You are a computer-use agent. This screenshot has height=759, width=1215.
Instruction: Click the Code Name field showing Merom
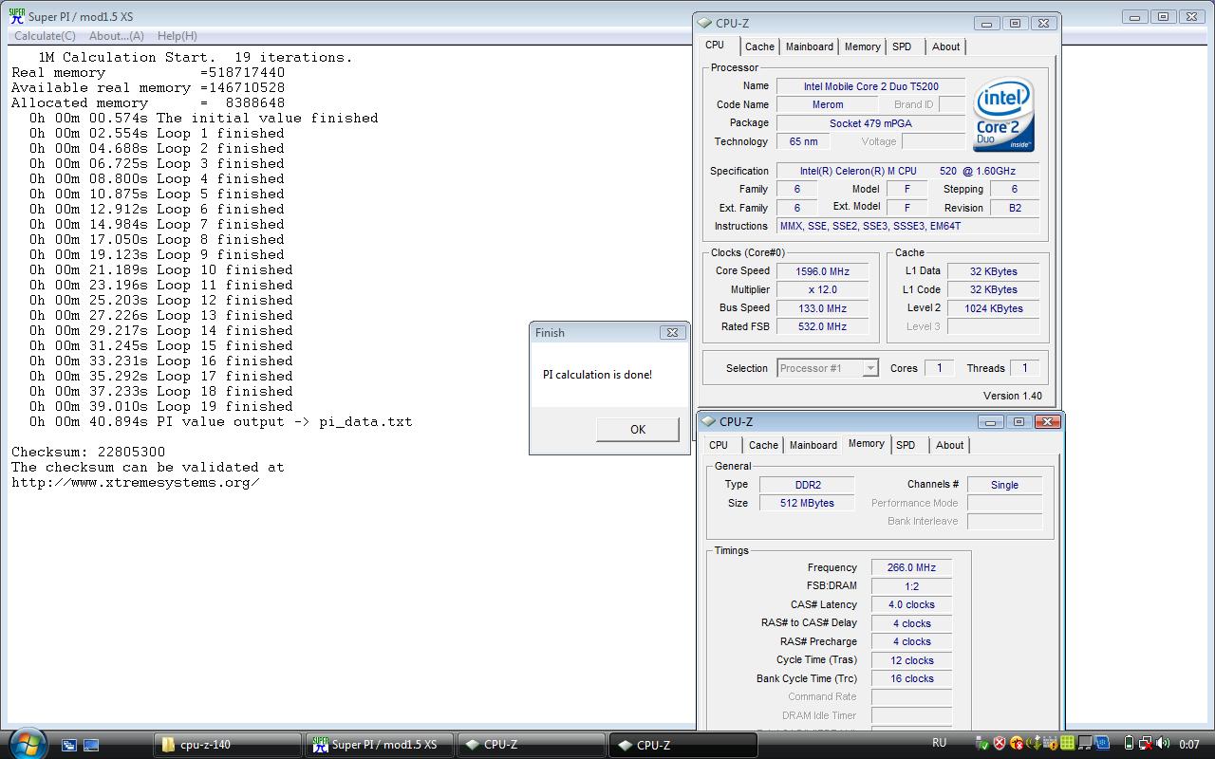tap(828, 104)
